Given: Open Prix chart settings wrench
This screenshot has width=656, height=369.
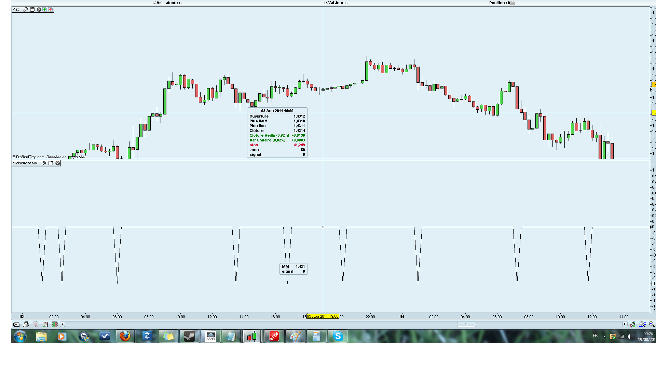Looking at the screenshot, I should (26, 10).
